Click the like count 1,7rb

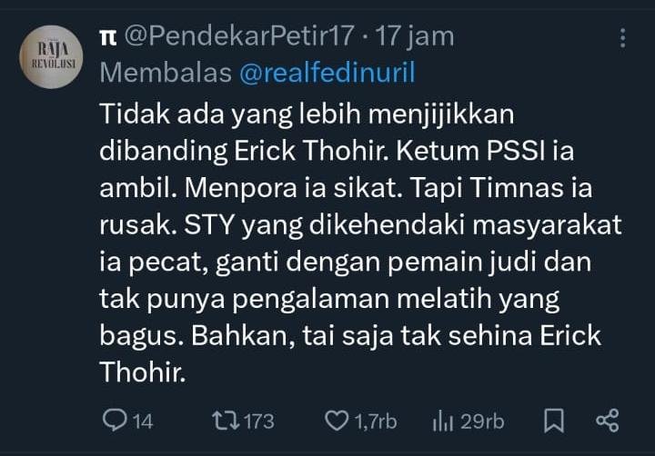375,421
